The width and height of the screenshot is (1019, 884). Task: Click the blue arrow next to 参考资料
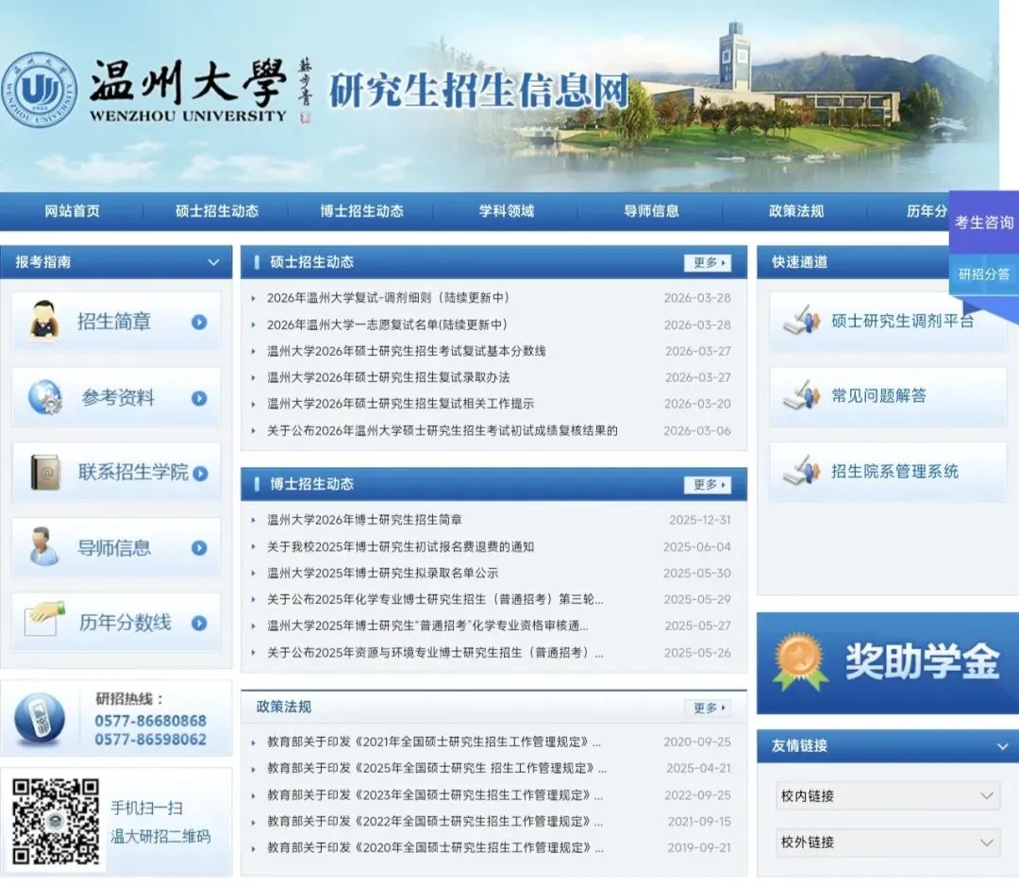(x=199, y=398)
